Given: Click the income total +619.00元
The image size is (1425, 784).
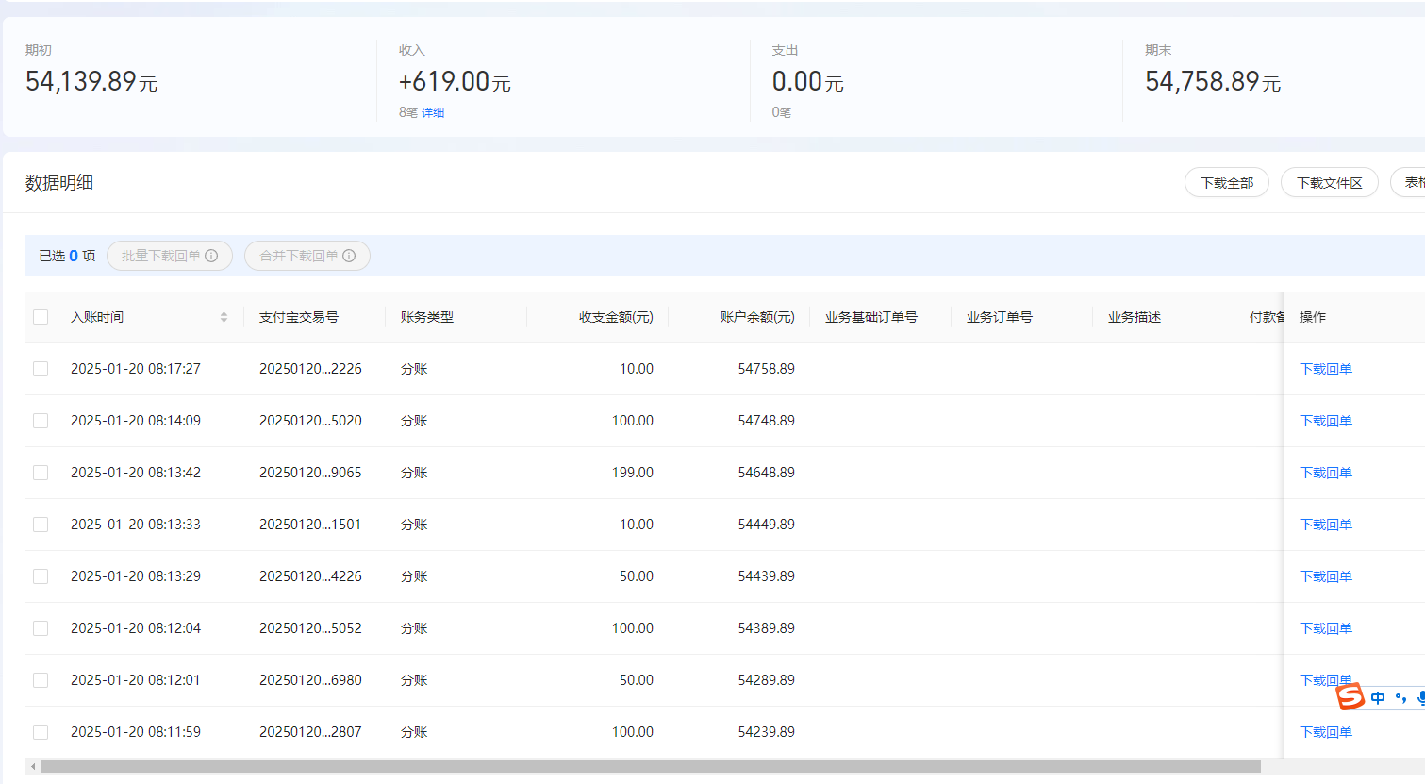Looking at the screenshot, I should point(455,82).
